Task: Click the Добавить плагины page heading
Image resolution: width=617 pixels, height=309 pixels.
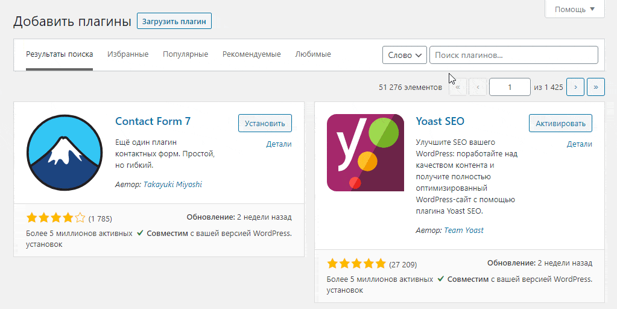Action: [72, 21]
